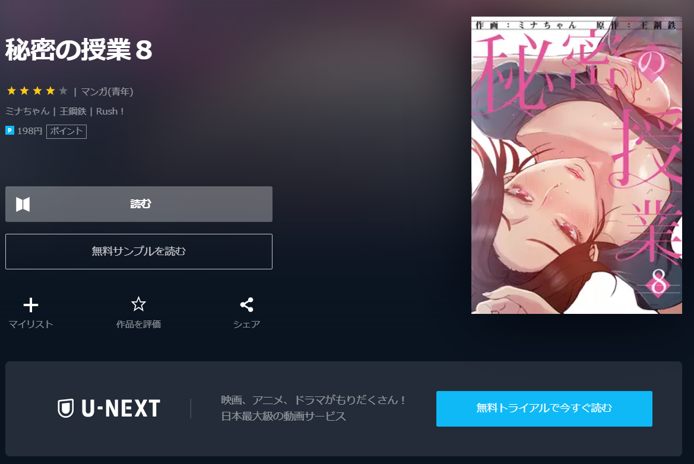This screenshot has height=464, width=694.
Task: Open 無料サンプルを読む free sample button
Action: (138, 251)
